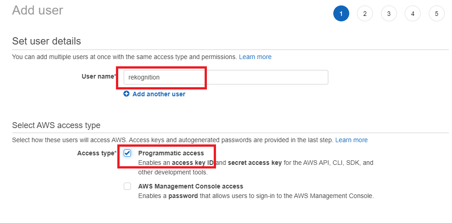
Task: Click the Select AWS access type heading
Action: click(56, 125)
